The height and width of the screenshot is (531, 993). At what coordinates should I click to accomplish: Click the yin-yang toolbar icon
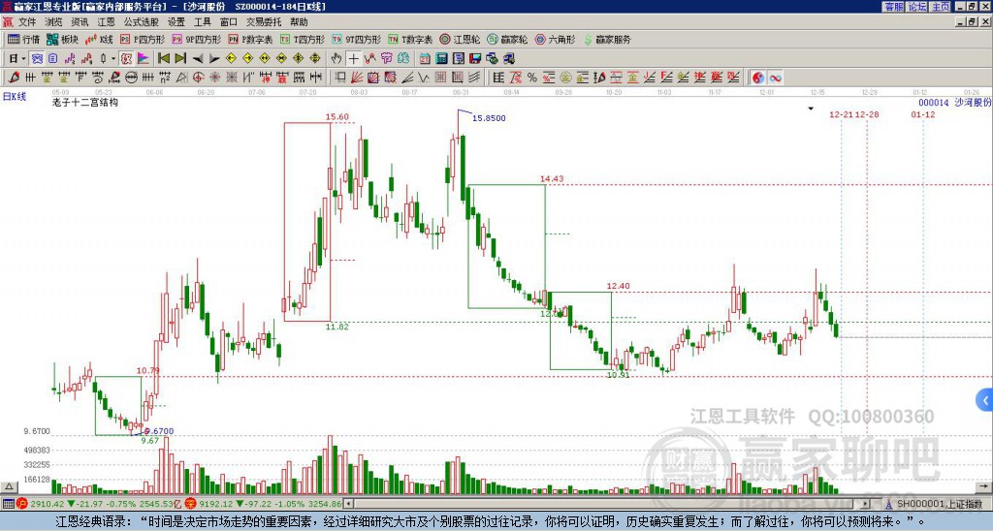758,78
